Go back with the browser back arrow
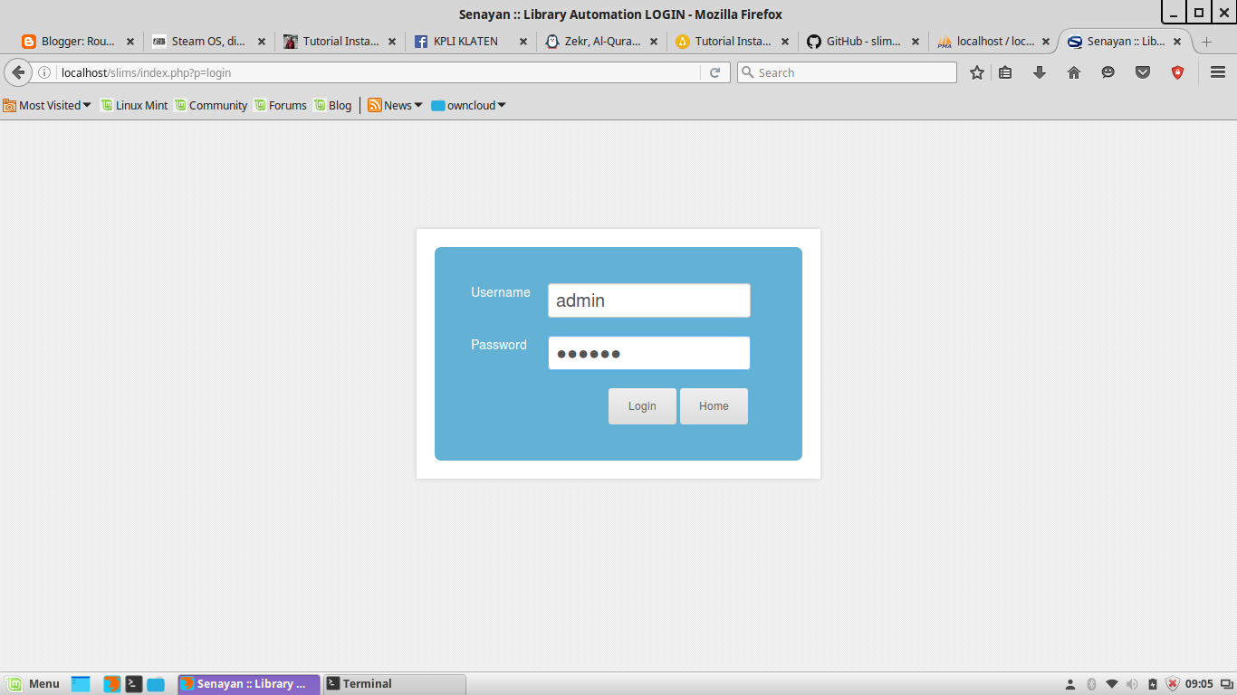This screenshot has width=1237, height=695. click(18, 72)
